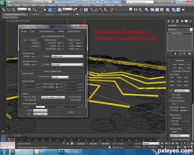Click the Auto Key button
Viewport: 194px width, 155px height.
pyautogui.click(x=138, y=144)
